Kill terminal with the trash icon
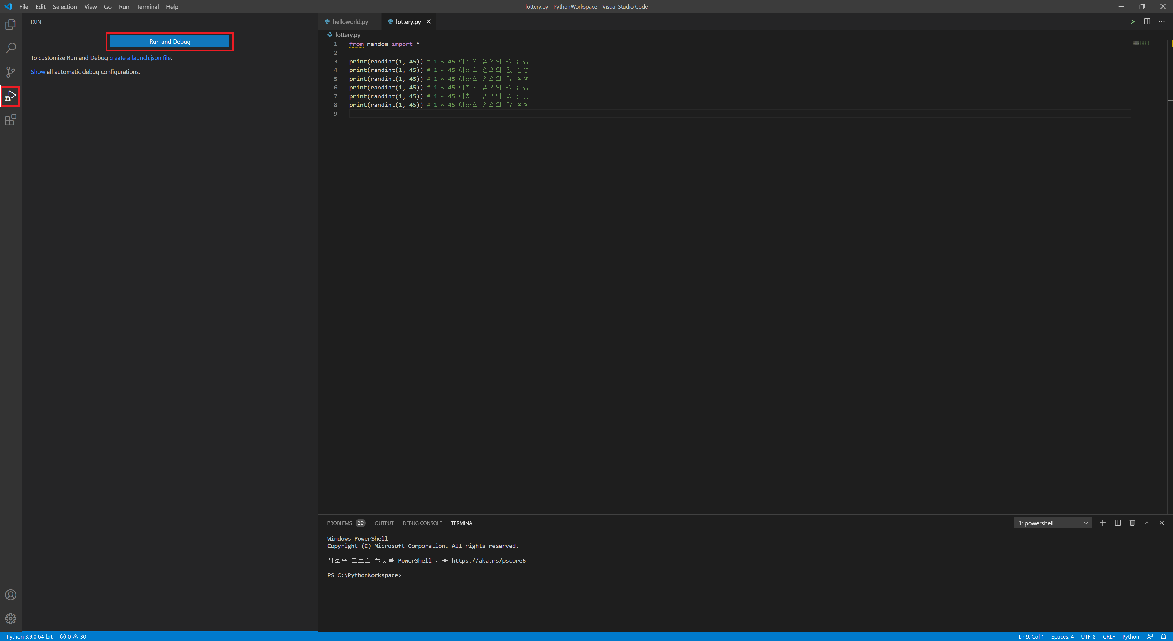This screenshot has height=641, width=1173. pos(1132,523)
